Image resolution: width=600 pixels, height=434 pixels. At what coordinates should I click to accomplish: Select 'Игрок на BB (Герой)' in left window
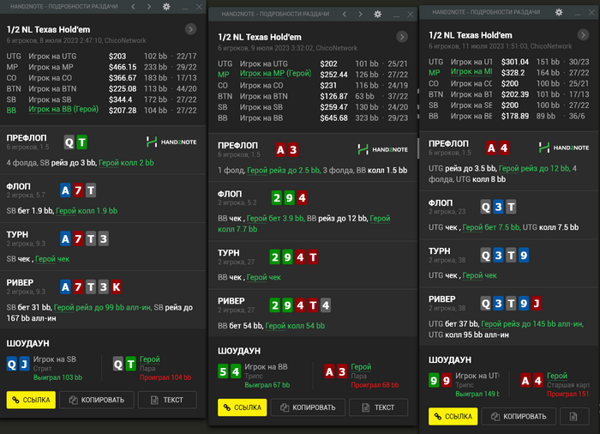point(63,110)
